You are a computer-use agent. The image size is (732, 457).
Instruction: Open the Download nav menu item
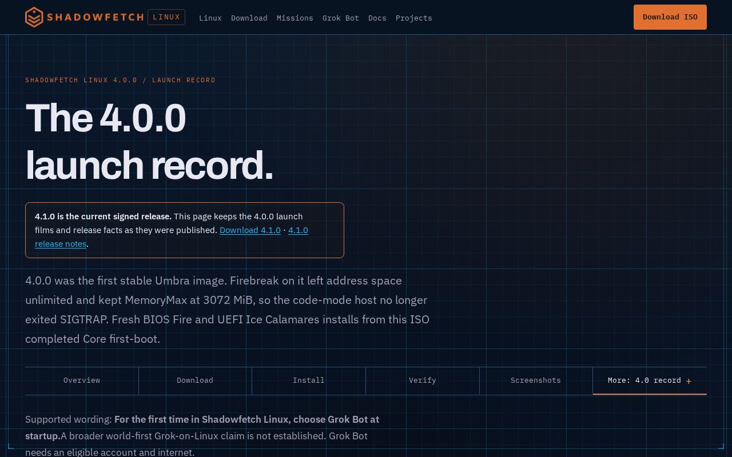(x=249, y=18)
